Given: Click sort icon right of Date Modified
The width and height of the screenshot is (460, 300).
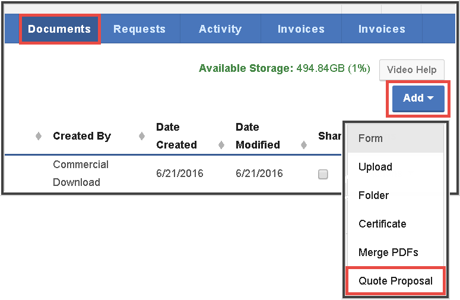Looking at the screenshot, I should pos(304,145).
